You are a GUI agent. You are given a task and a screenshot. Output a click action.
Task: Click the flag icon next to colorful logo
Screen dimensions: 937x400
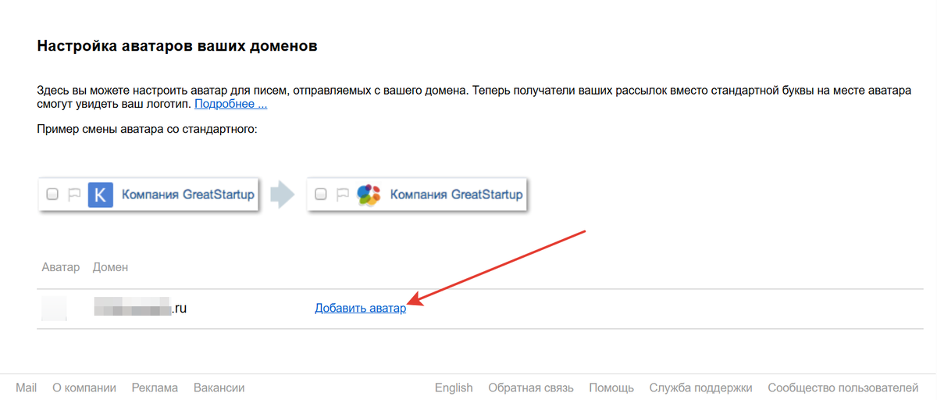(343, 195)
